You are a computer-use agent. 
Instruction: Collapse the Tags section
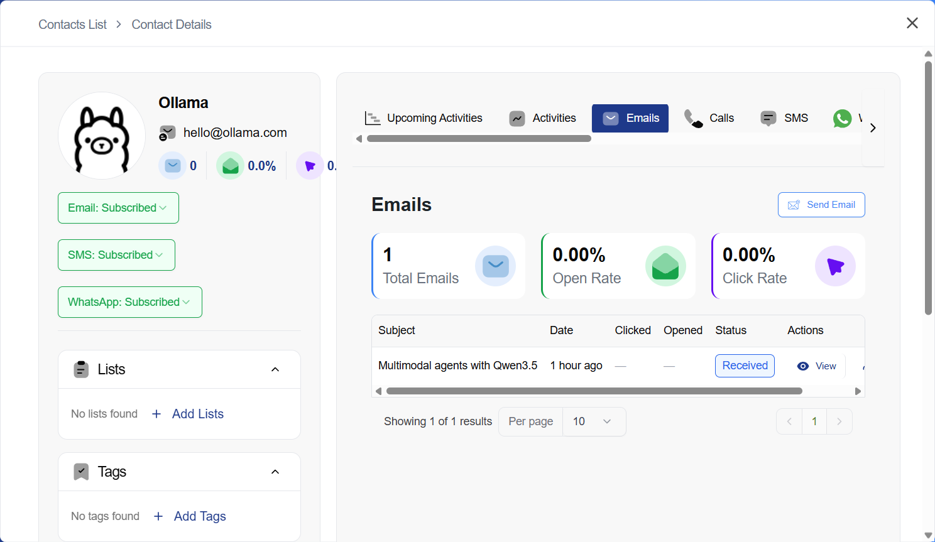[275, 472]
